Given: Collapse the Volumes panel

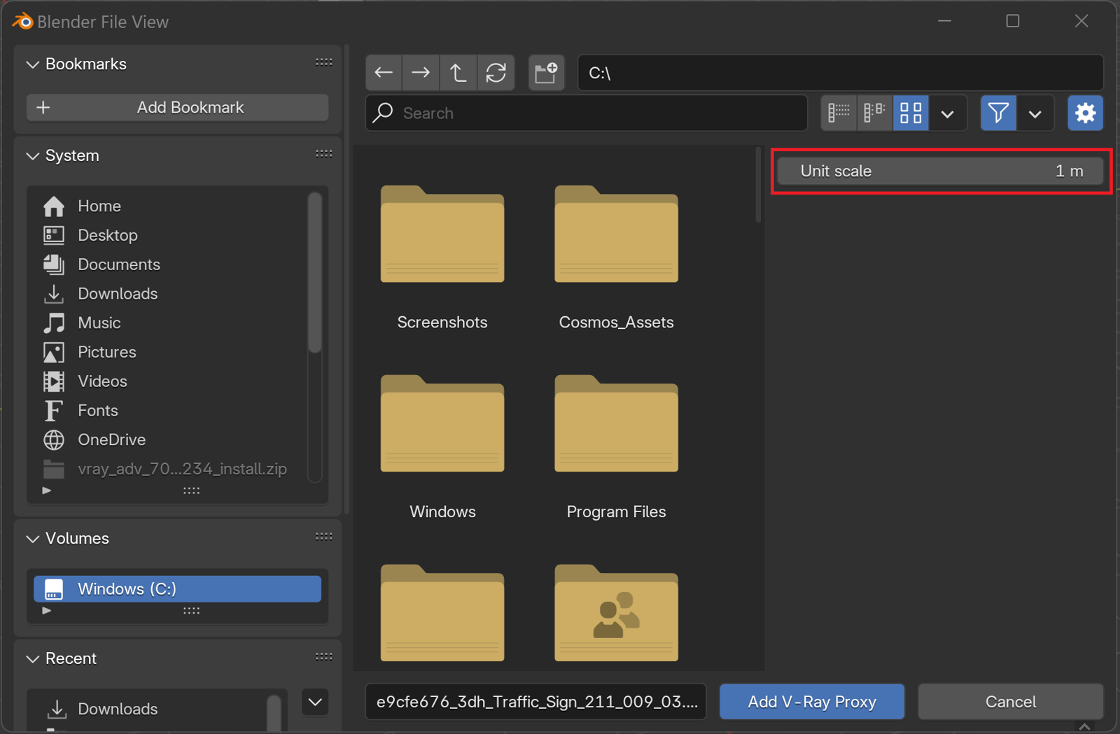Looking at the screenshot, I should click(32, 539).
